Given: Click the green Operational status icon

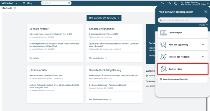Looking at the screenshot, I should 147,76.
